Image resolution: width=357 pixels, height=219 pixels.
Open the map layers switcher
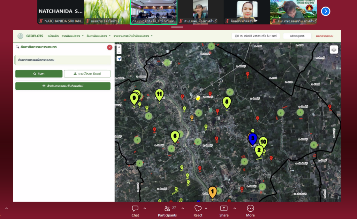coord(334,49)
